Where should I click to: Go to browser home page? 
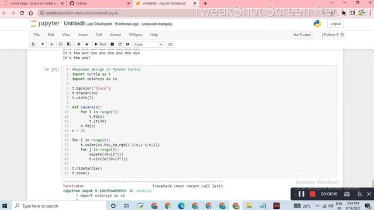(x=30, y=13)
